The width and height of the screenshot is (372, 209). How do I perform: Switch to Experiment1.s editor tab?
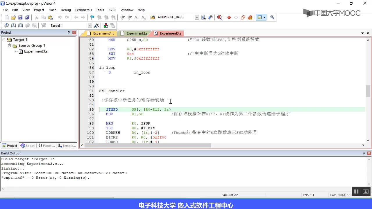(x=101, y=33)
